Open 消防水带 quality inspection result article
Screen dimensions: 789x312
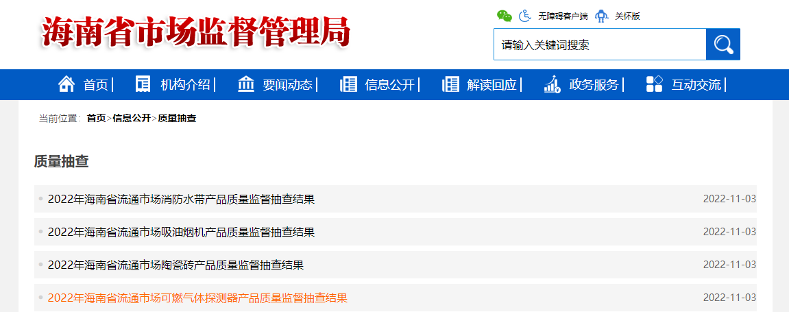pyautogui.click(x=181, y=199)
